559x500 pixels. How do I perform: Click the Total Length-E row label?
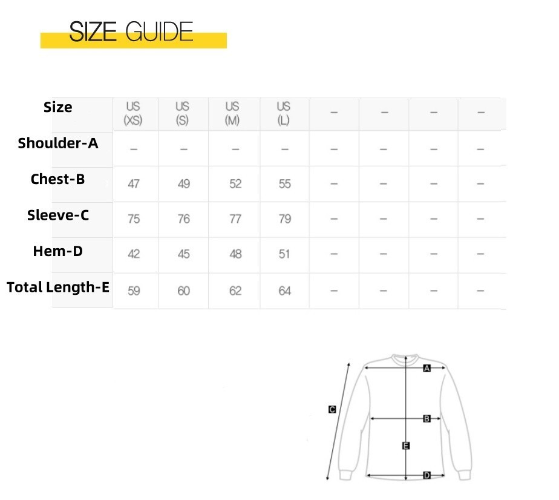(57, 287)
